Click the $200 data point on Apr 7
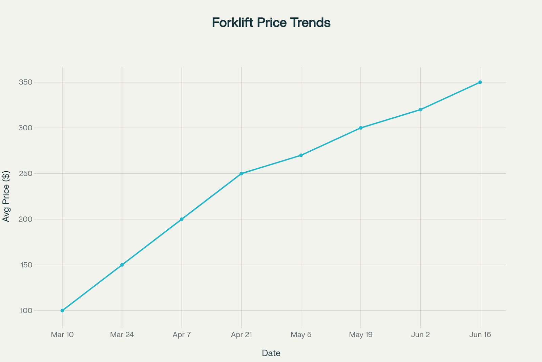This screenshot has width=542, height=362. click(182, 219)
